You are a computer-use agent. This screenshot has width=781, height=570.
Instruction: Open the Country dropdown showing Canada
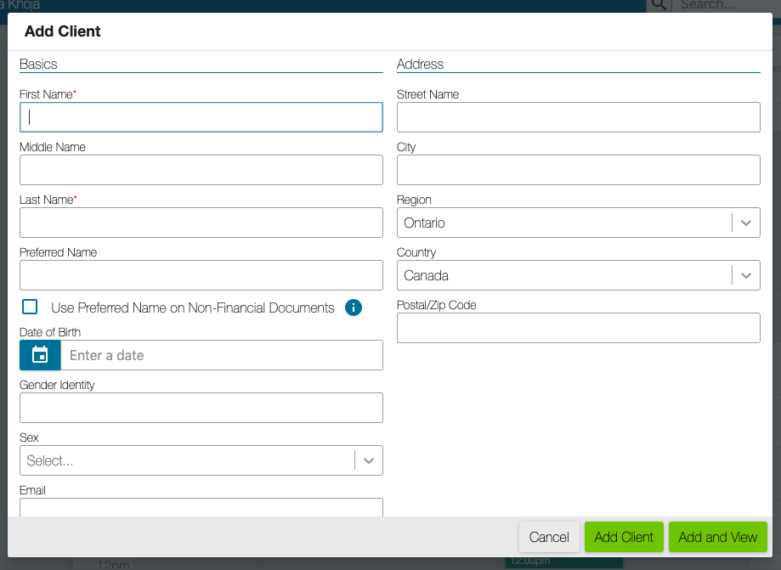[745, 275]
